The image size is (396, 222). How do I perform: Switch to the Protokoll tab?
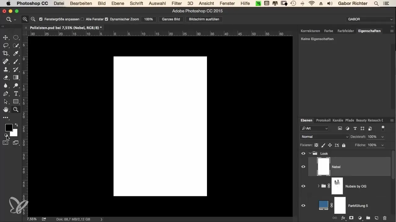[x=323, y=120]
